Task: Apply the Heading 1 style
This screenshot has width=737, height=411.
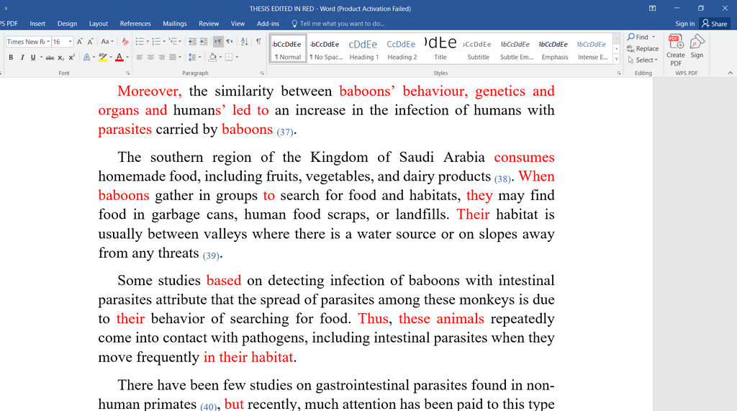Action: [363, 48]
